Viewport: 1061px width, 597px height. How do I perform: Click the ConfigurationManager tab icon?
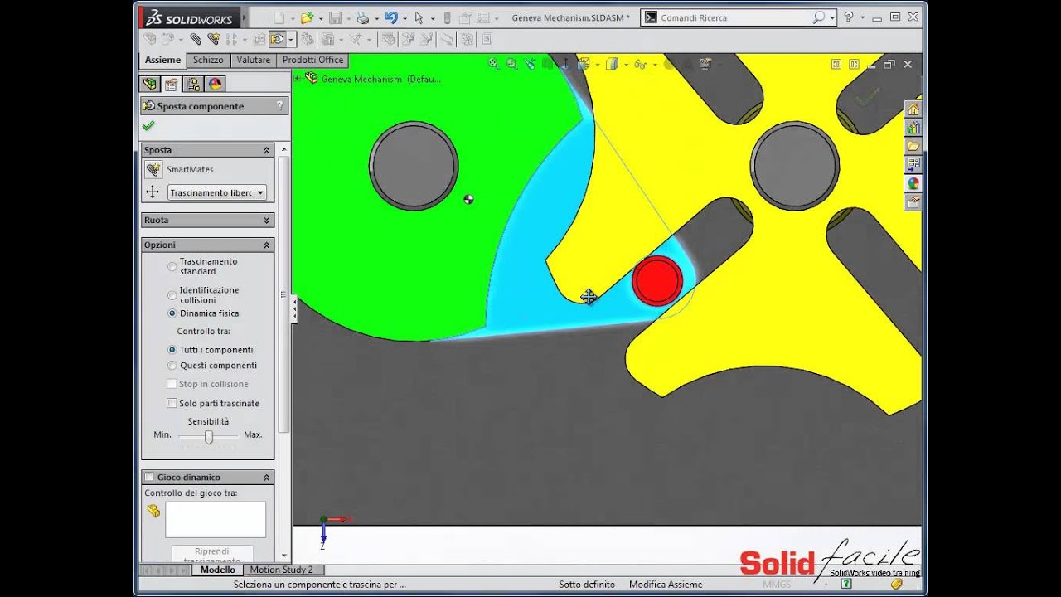point(193,84)
